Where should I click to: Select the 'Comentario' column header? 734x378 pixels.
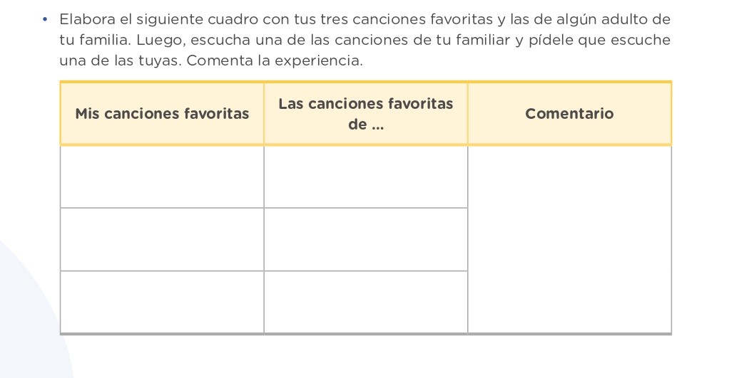pyautogui.click(x=569, y=113)
